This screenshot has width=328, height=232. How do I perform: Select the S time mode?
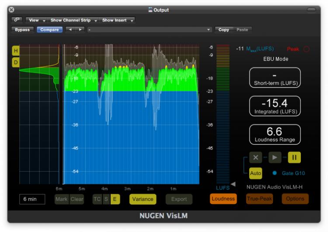click(106, 199)
